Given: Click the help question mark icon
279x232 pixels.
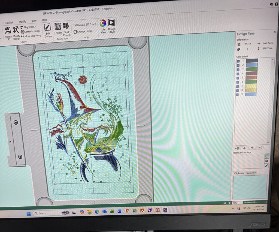Looking at the screenshot, I should click(x=277, y=4).
